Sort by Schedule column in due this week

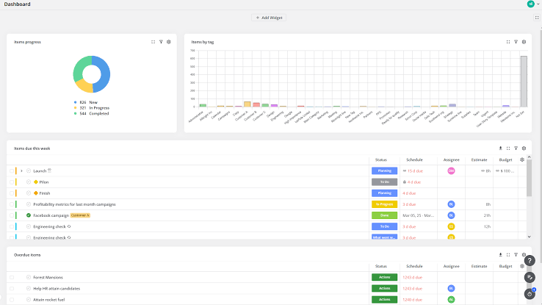point(414,159)
